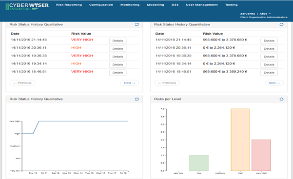Image resolution: width=293 pixels, height=179 pixels.
Task: Expand the Atos organization dropdown
Action: [x=265, y=14]
